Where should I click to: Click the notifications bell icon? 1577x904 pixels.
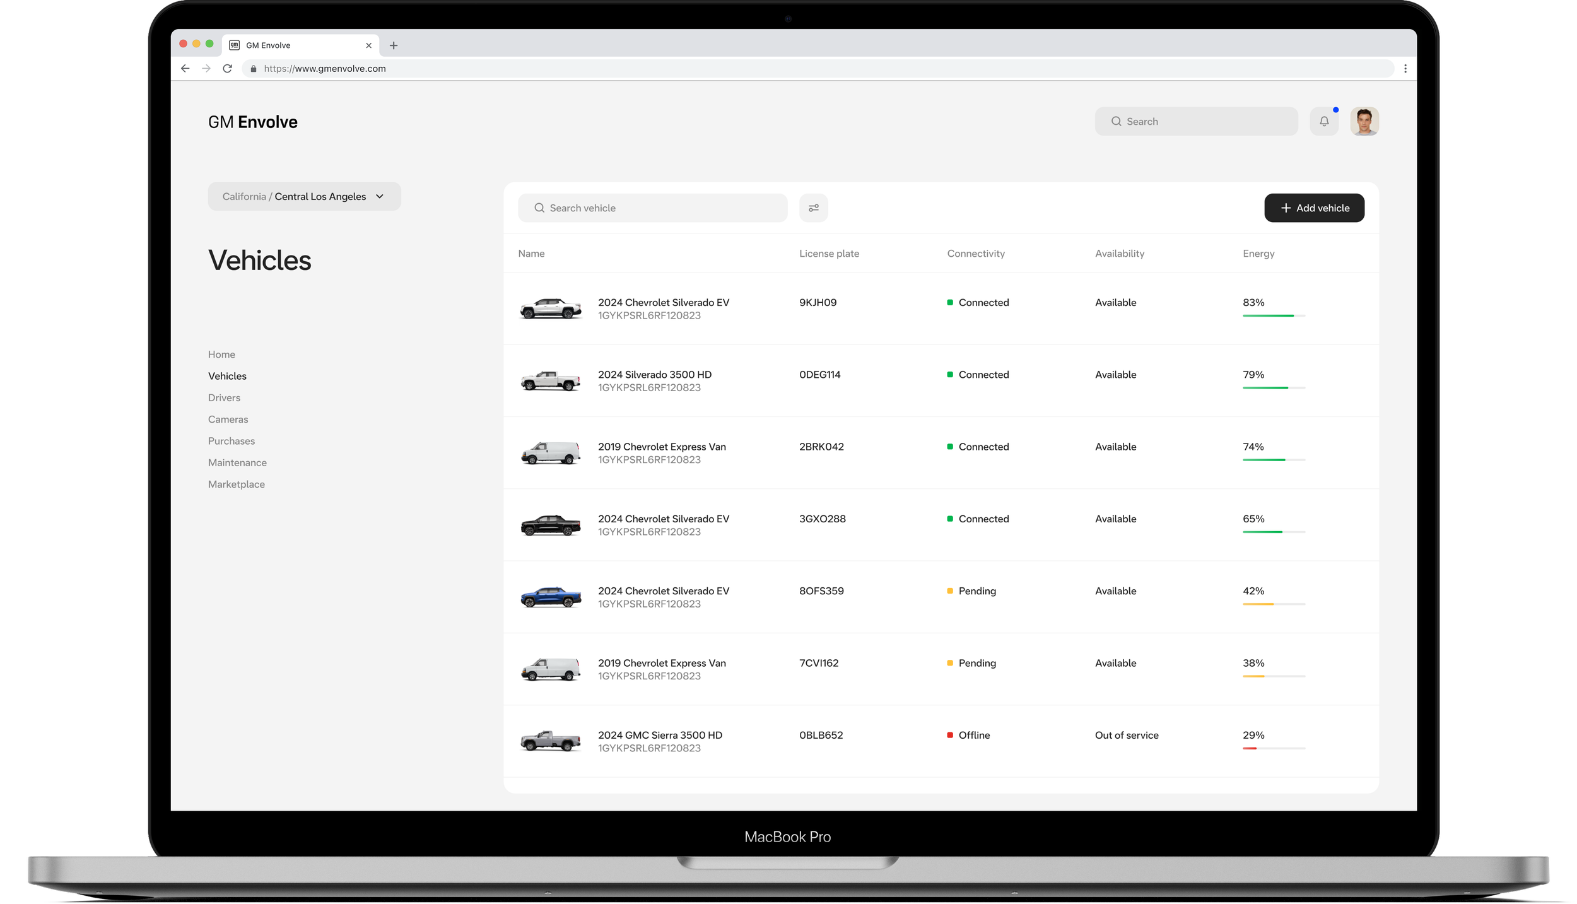coord(1323,121)
